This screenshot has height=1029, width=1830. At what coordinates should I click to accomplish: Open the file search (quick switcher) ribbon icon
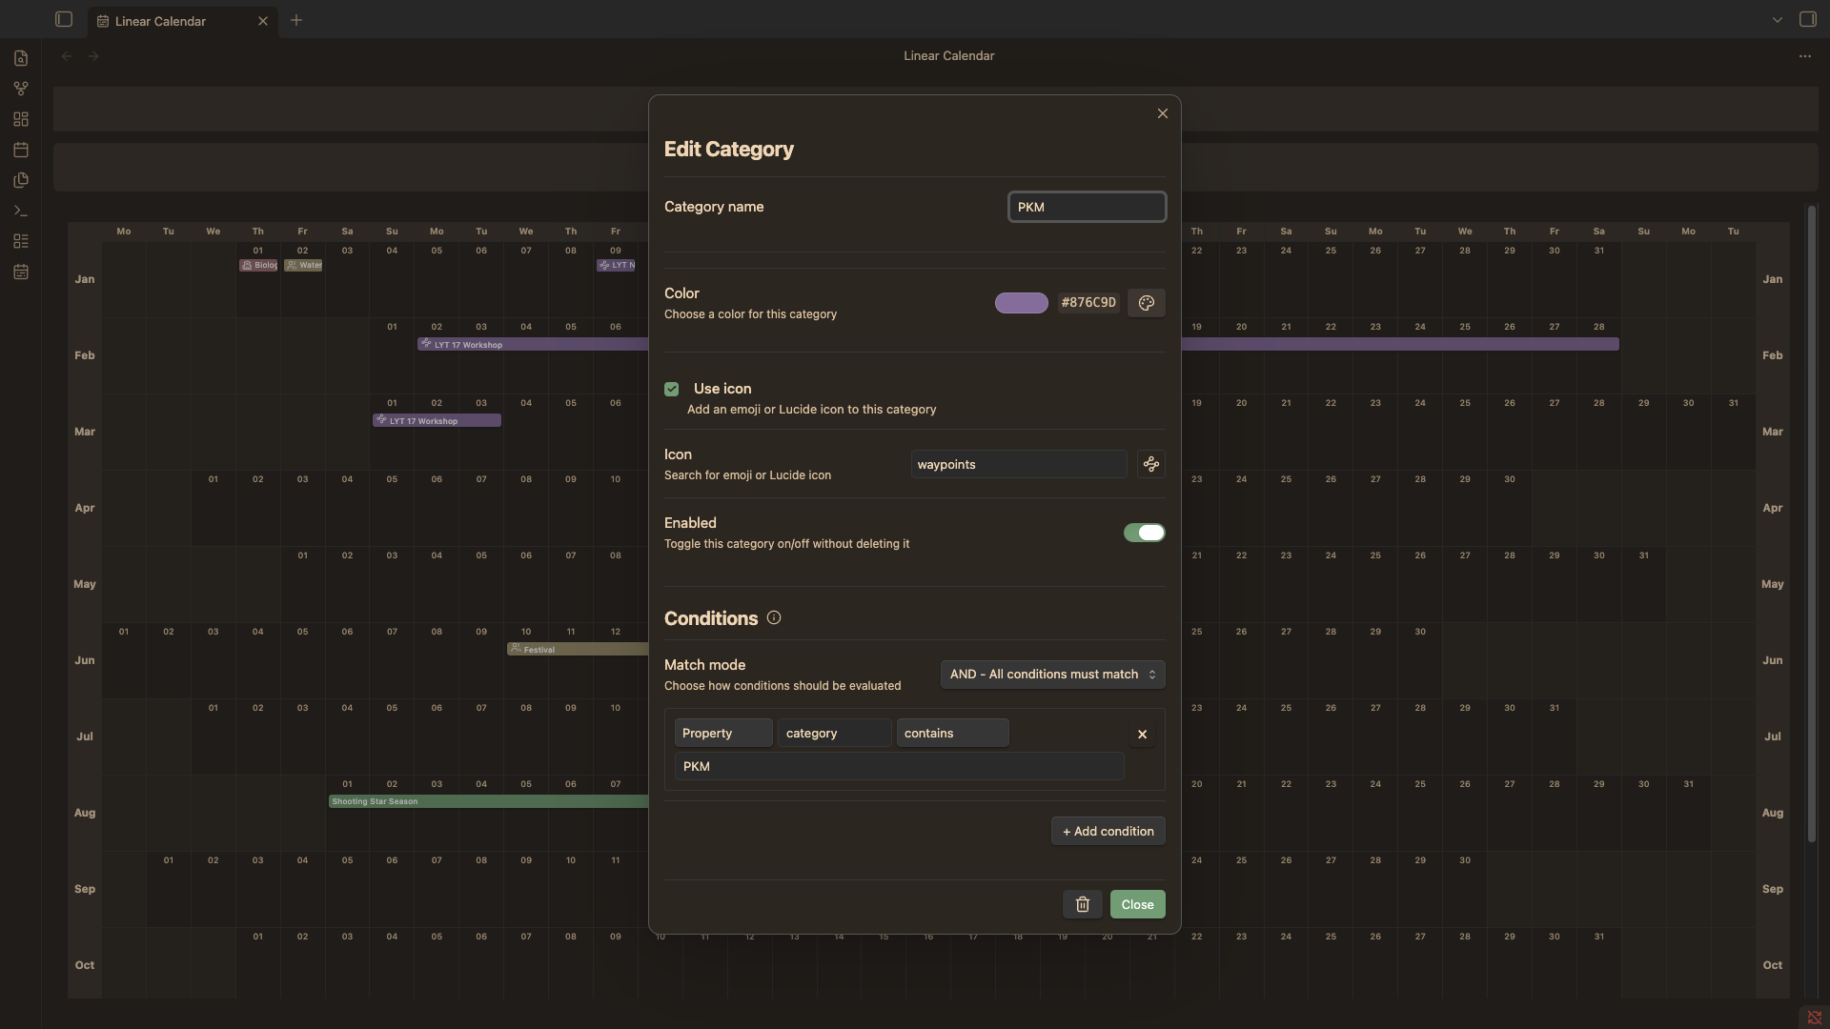21,58
